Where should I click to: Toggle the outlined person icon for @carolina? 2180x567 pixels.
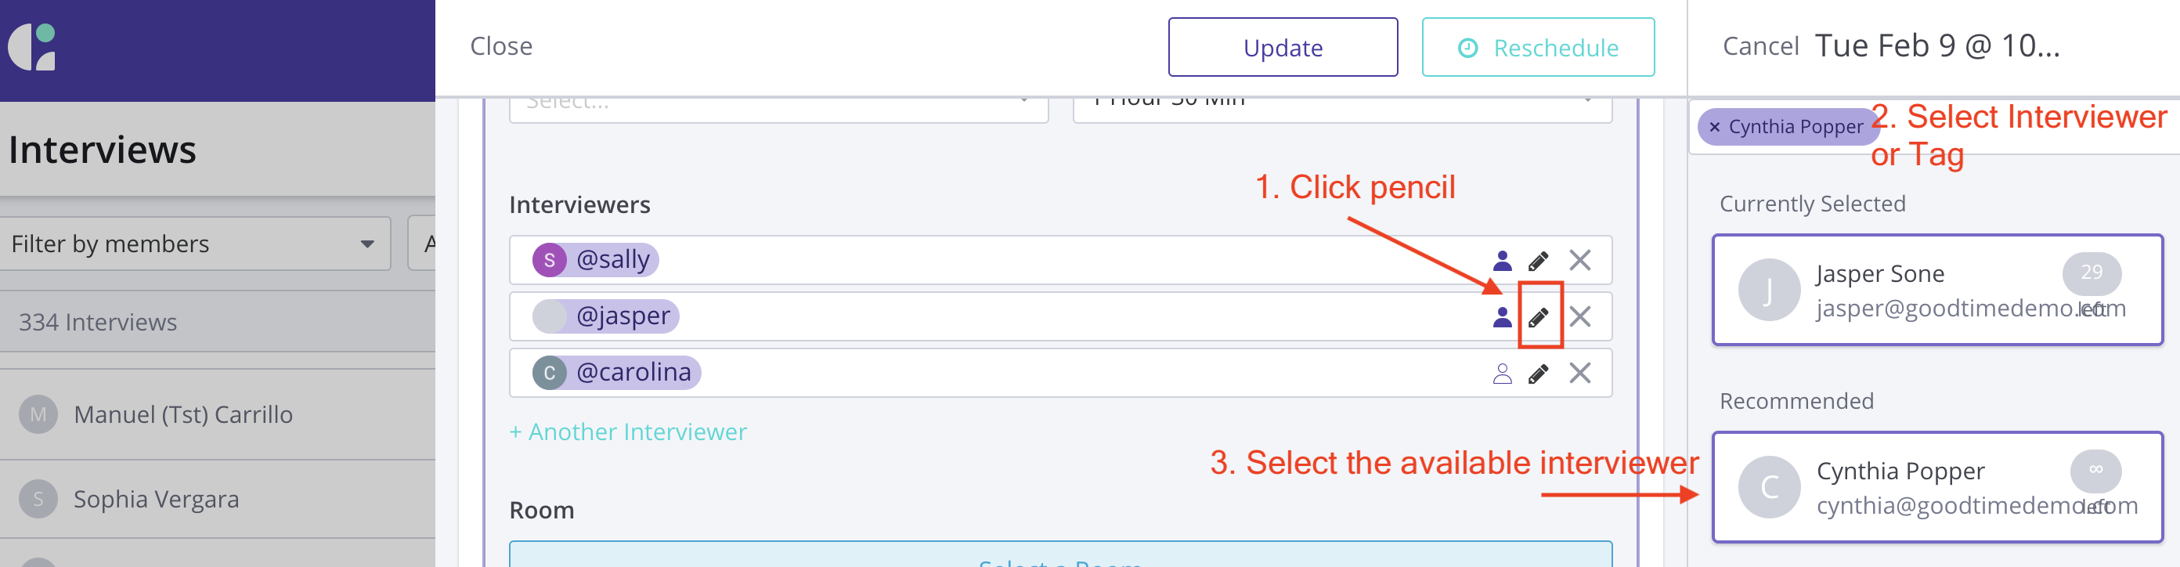[x=1502, y=374]
